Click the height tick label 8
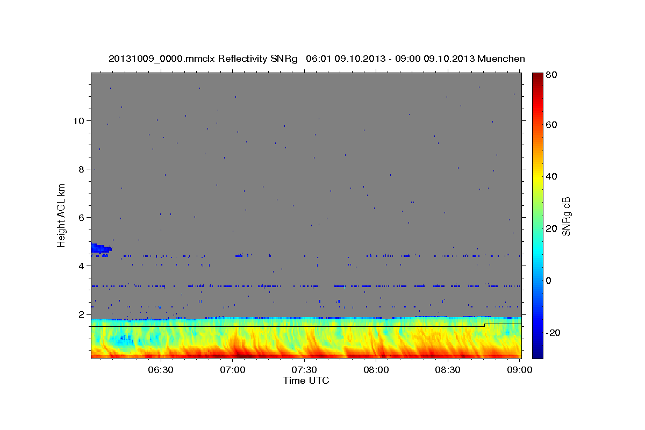This screenshot has height=430, width=645. 81,169
